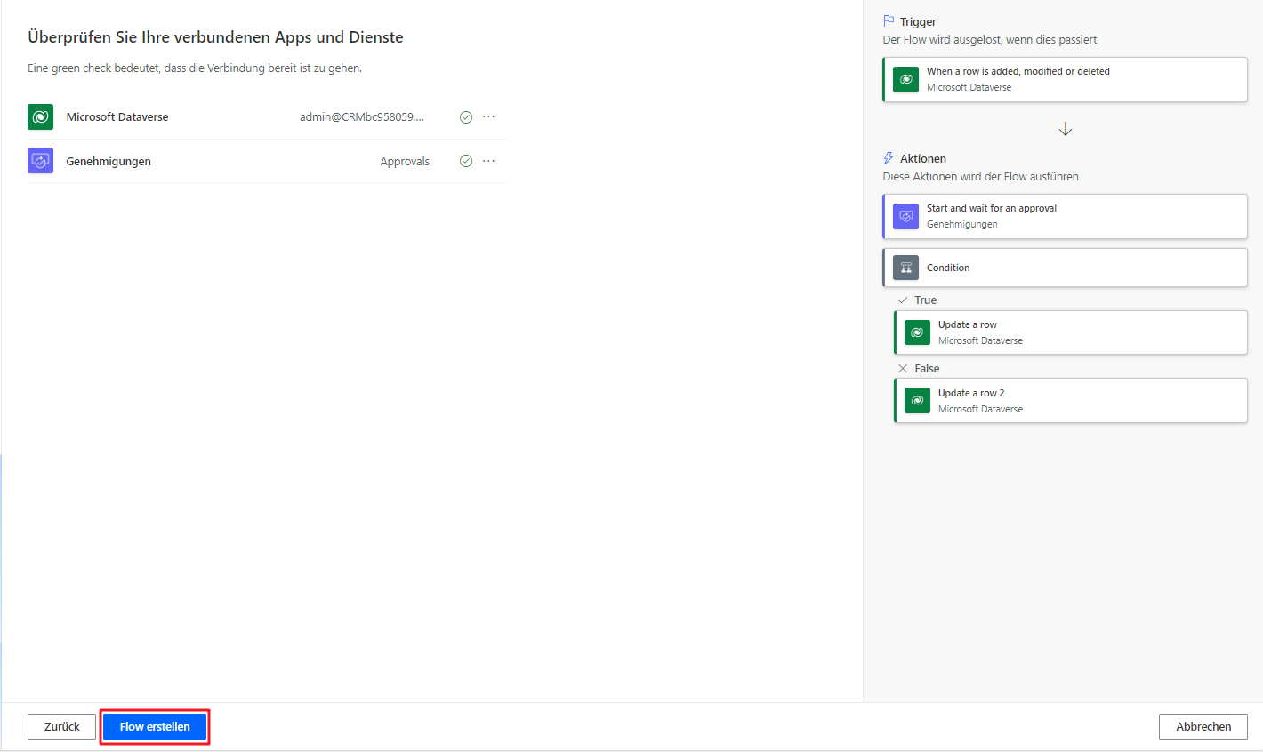
Task: Click the Trigger flag icon
Action: pyautogui.click(x=889, y=21)
